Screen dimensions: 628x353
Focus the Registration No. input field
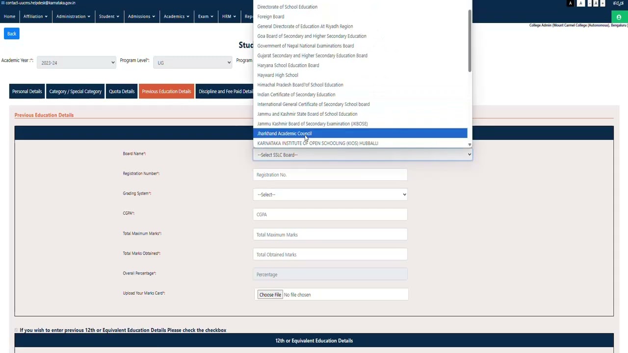(x=330, y=175)
